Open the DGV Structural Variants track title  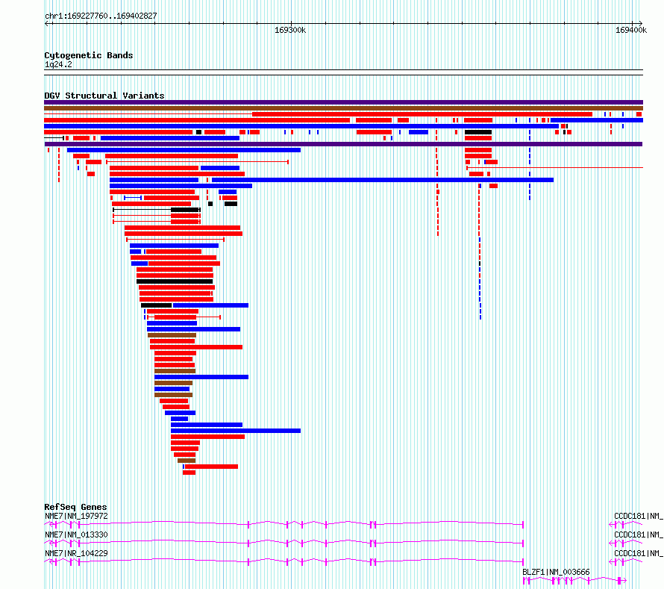click(104, 96)
